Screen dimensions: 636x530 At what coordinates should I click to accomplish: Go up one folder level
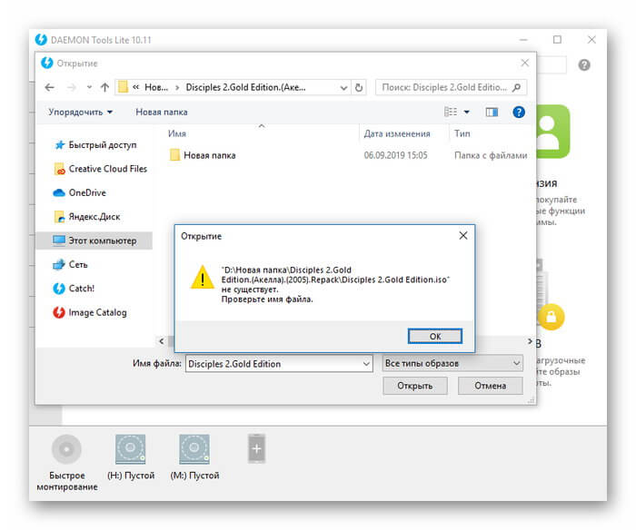click(104, 87)
